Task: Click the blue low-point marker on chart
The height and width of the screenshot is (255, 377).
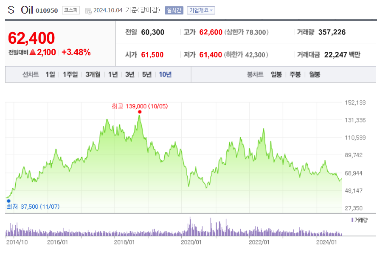Action: point(8,201)
